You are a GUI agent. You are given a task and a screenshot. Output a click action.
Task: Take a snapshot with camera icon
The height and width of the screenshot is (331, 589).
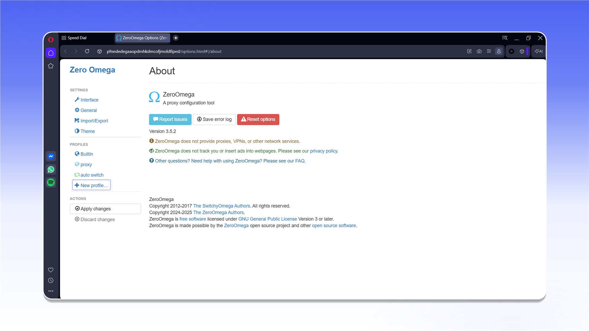coord(479,51)
